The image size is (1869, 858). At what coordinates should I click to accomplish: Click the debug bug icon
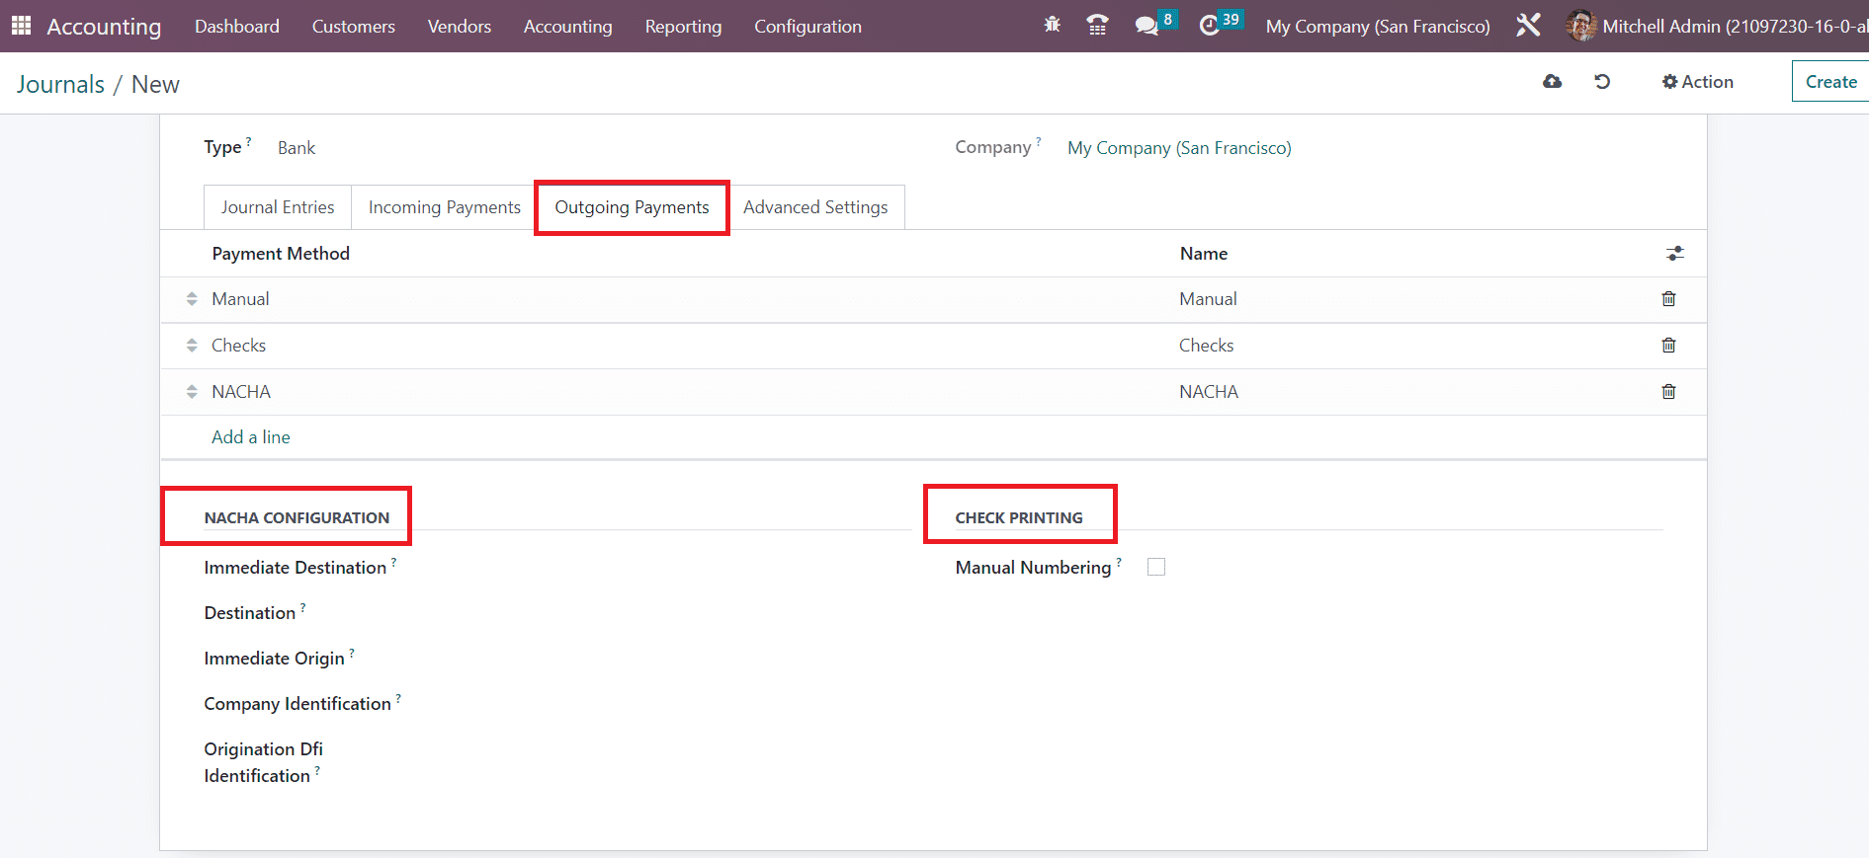[x=1052, y=25]
